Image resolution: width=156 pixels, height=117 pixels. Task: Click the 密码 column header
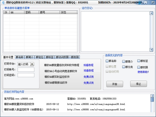click(31, 12)
